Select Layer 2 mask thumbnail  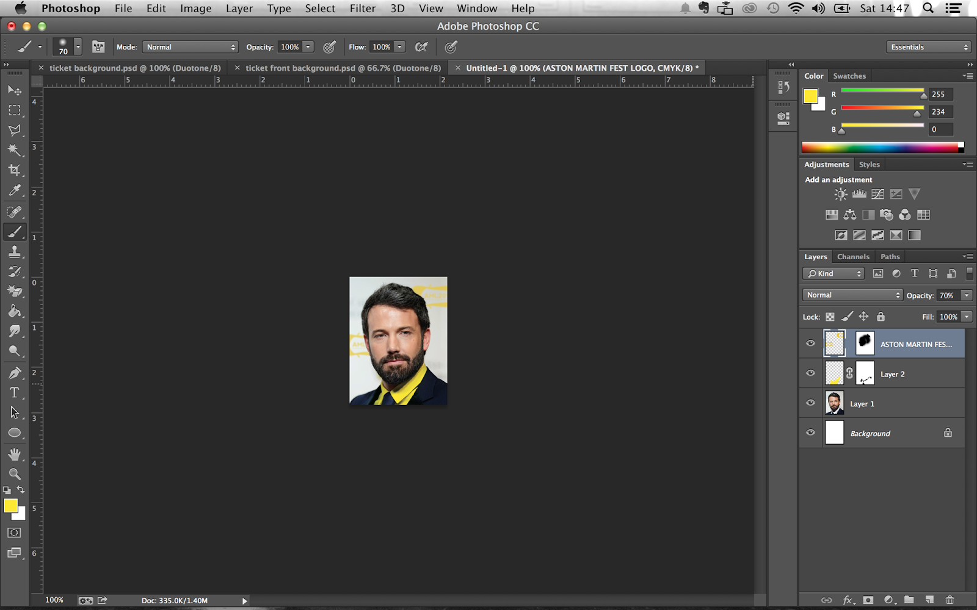coord(865,373)
